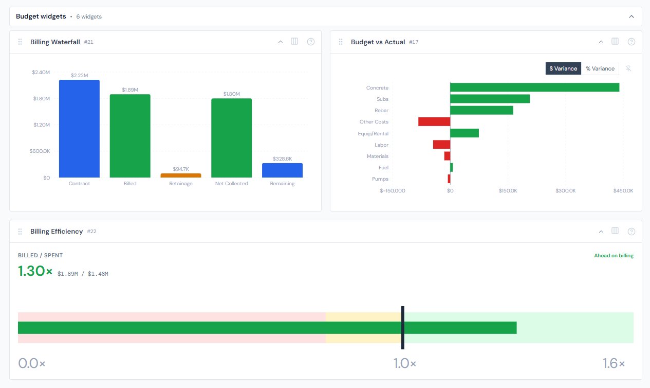Open the Billing Waterfall widget title
Viewport: 650px width, 388px height.
point(55,42)
